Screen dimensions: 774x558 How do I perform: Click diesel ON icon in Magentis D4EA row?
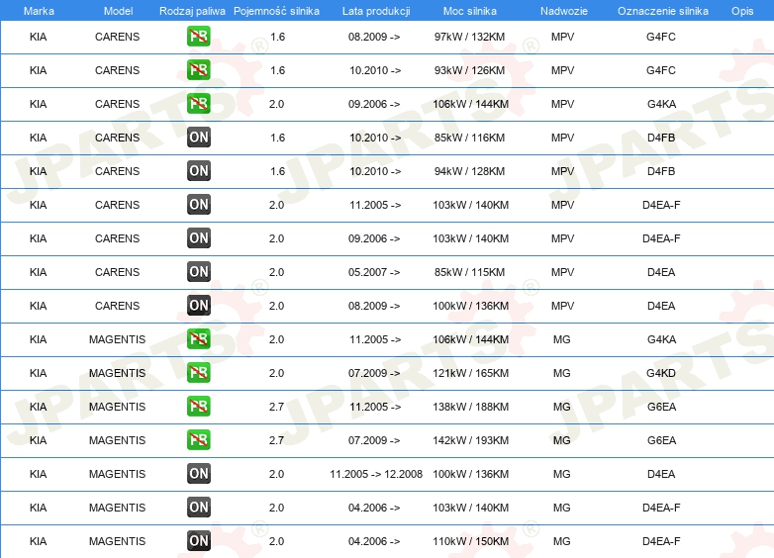[198, 473]
